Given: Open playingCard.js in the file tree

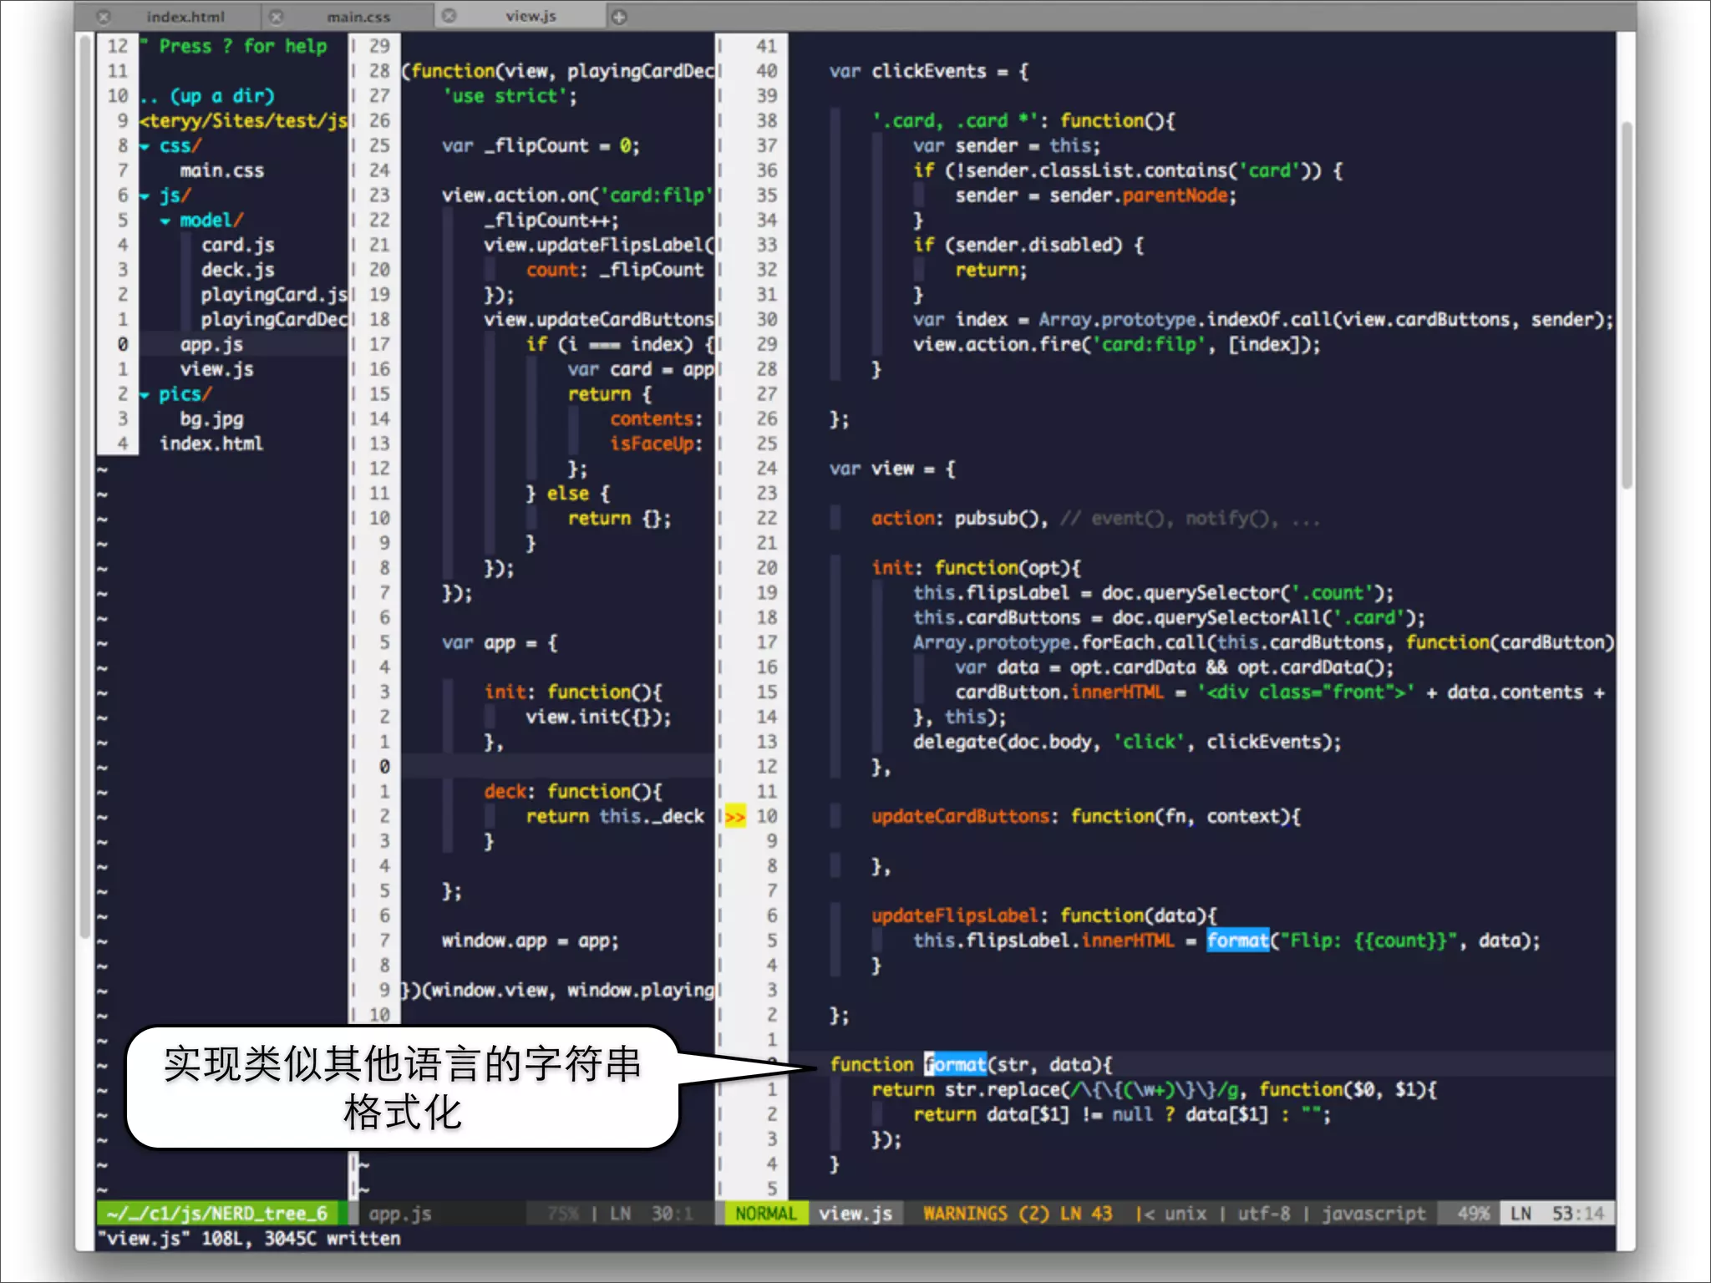Looking at the screenshot, I should [273, 295].
